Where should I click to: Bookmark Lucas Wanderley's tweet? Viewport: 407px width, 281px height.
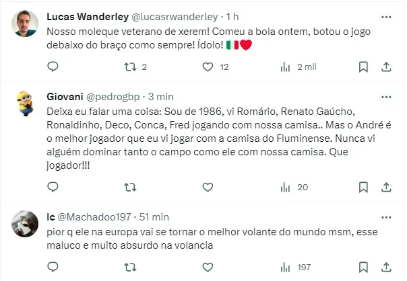point(363,67)
